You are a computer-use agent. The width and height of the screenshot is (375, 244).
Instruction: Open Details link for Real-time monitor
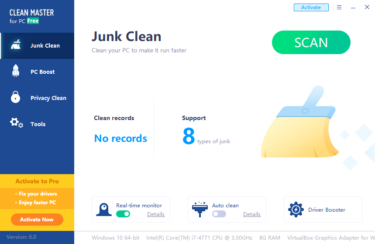click(x=156, y=214)
